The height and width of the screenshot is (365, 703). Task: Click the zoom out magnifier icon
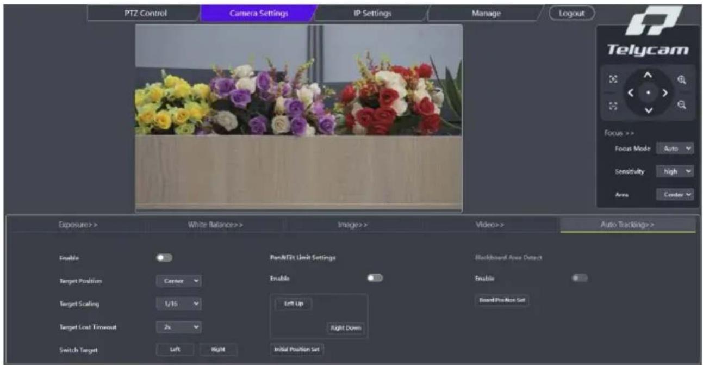(x=681, y=106)
